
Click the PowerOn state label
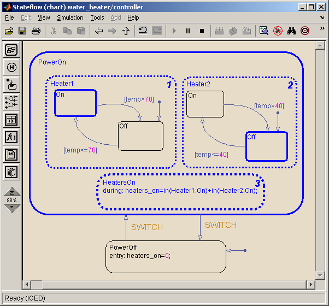tap(52, 62)
